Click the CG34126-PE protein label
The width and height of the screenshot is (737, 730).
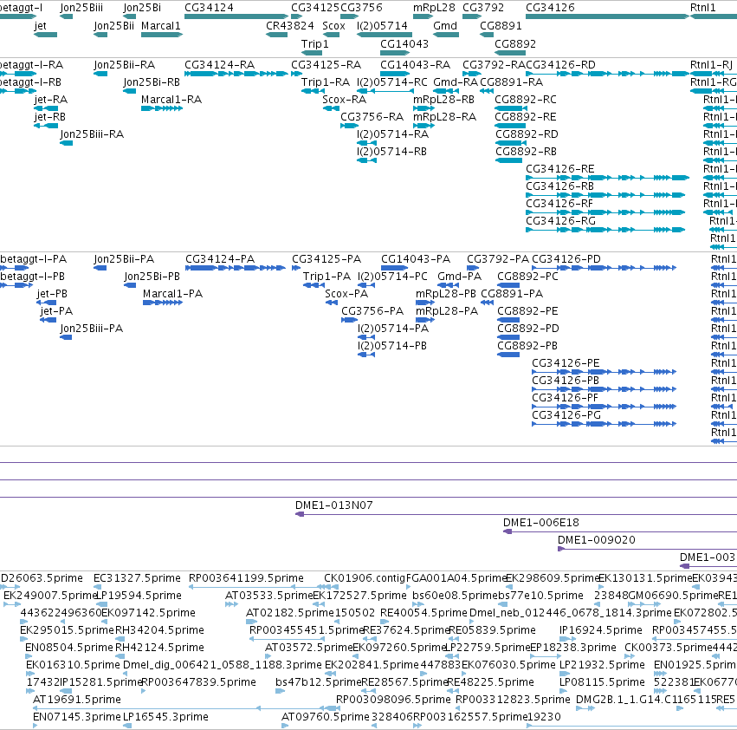[x=566, y=363]
